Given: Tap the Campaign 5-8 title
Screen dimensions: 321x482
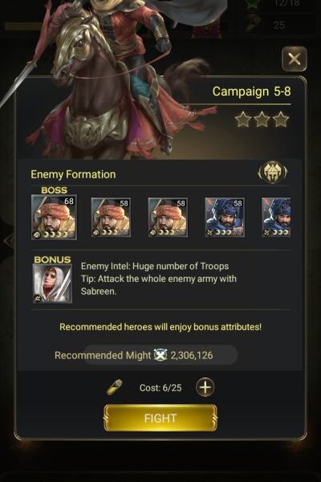Looking at the screenshot, I should (x=251, y=92).
